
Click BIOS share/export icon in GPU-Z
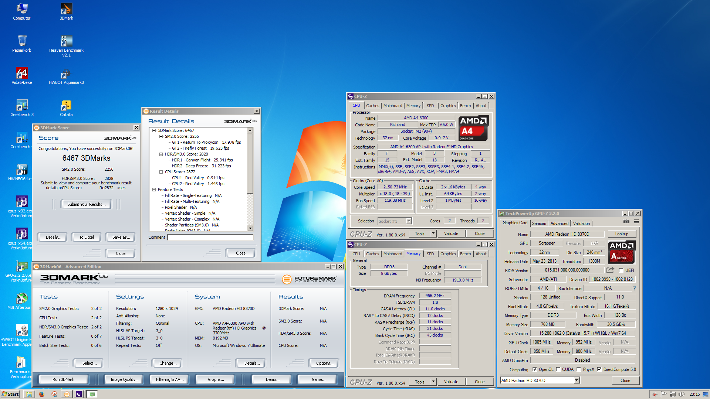(x=610, y=270)
